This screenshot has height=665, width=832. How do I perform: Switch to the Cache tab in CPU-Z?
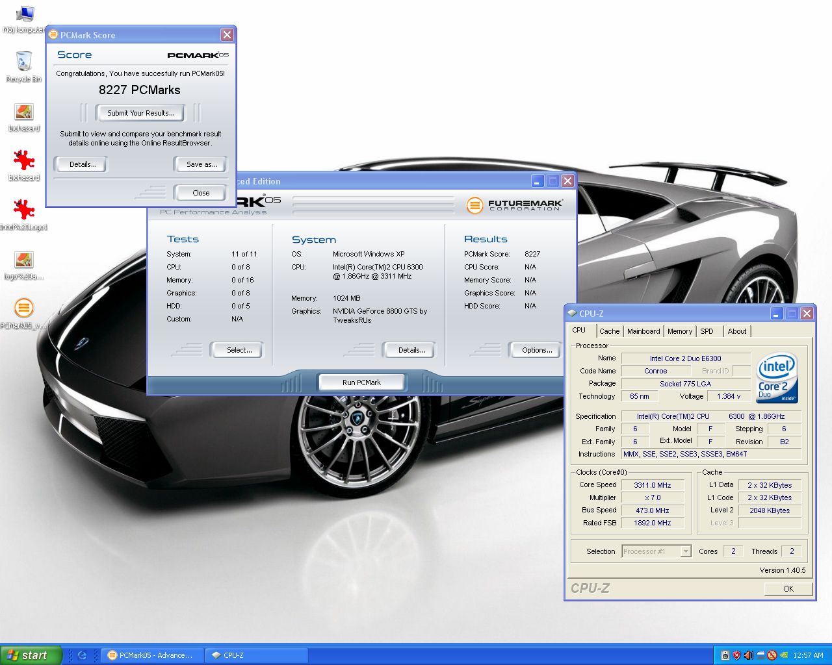tap(609, 331)
